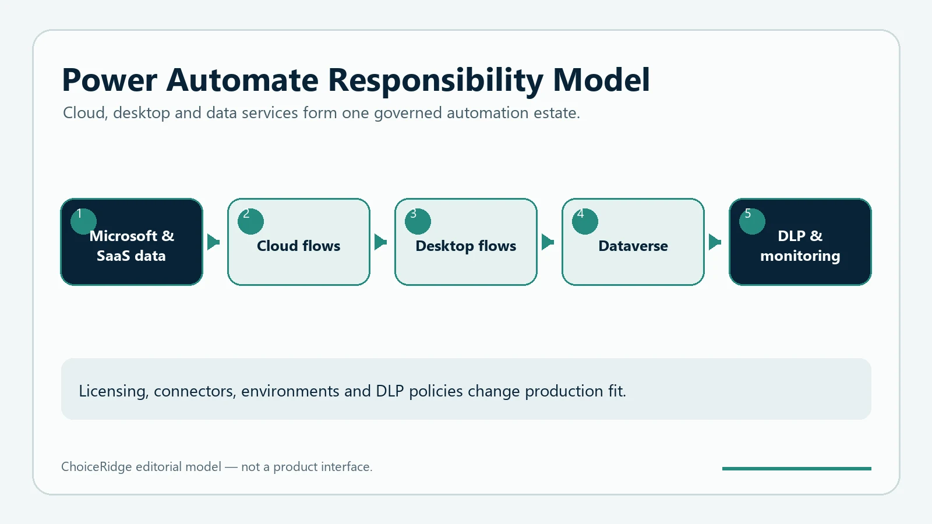
Task: Select the Microsoft & SaaS data box
Action: (x=132, y=242)
